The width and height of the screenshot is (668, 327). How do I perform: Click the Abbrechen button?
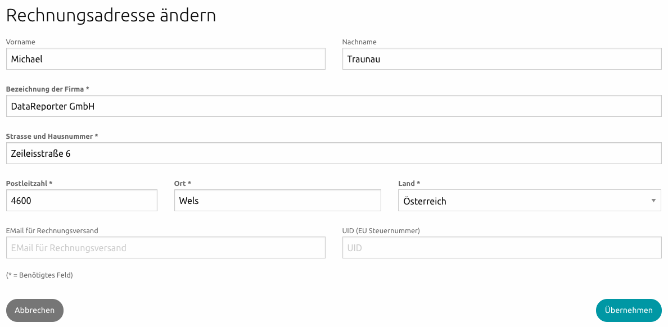(x=34, y=310)
